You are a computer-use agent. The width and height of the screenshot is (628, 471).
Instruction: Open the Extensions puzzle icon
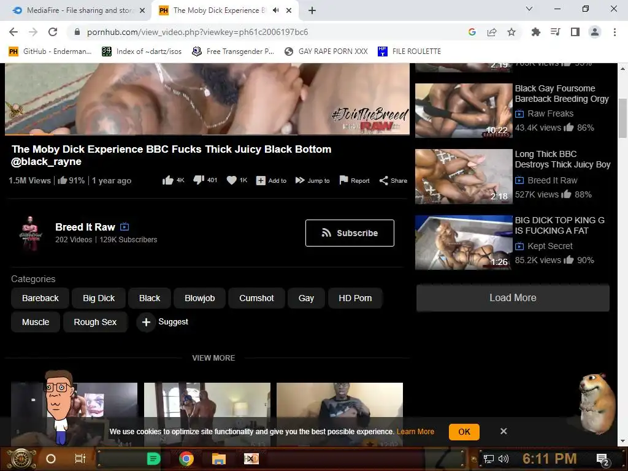tap(535, 32)
